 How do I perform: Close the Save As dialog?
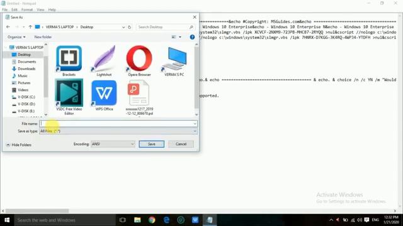tap(195, 17)
